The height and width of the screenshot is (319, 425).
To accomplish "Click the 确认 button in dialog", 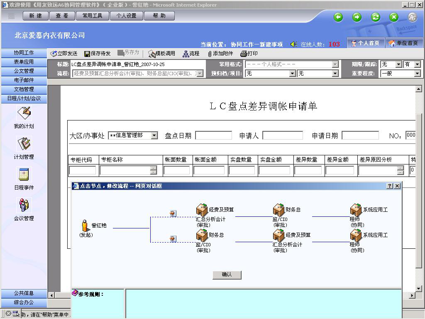I will pyautogui.click(x=227, y=275).
